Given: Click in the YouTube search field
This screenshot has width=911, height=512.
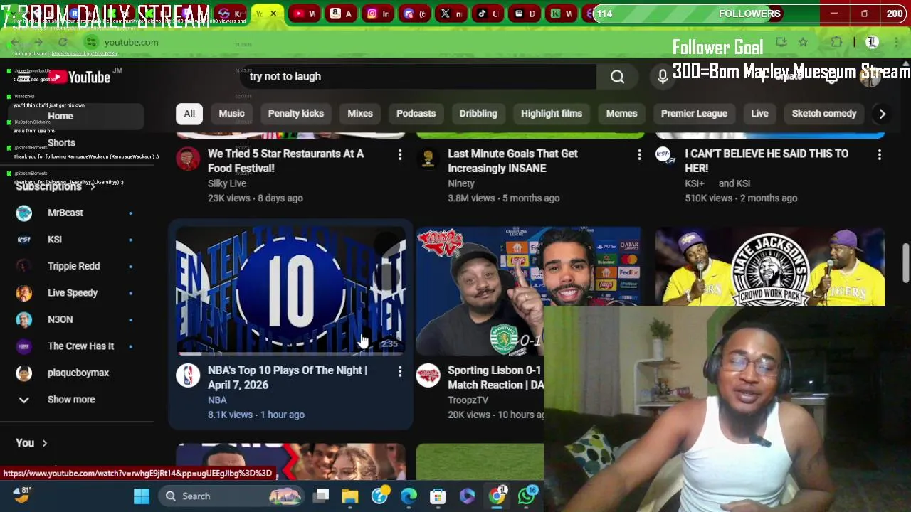Looking at the screenshot, I should 418,77.
